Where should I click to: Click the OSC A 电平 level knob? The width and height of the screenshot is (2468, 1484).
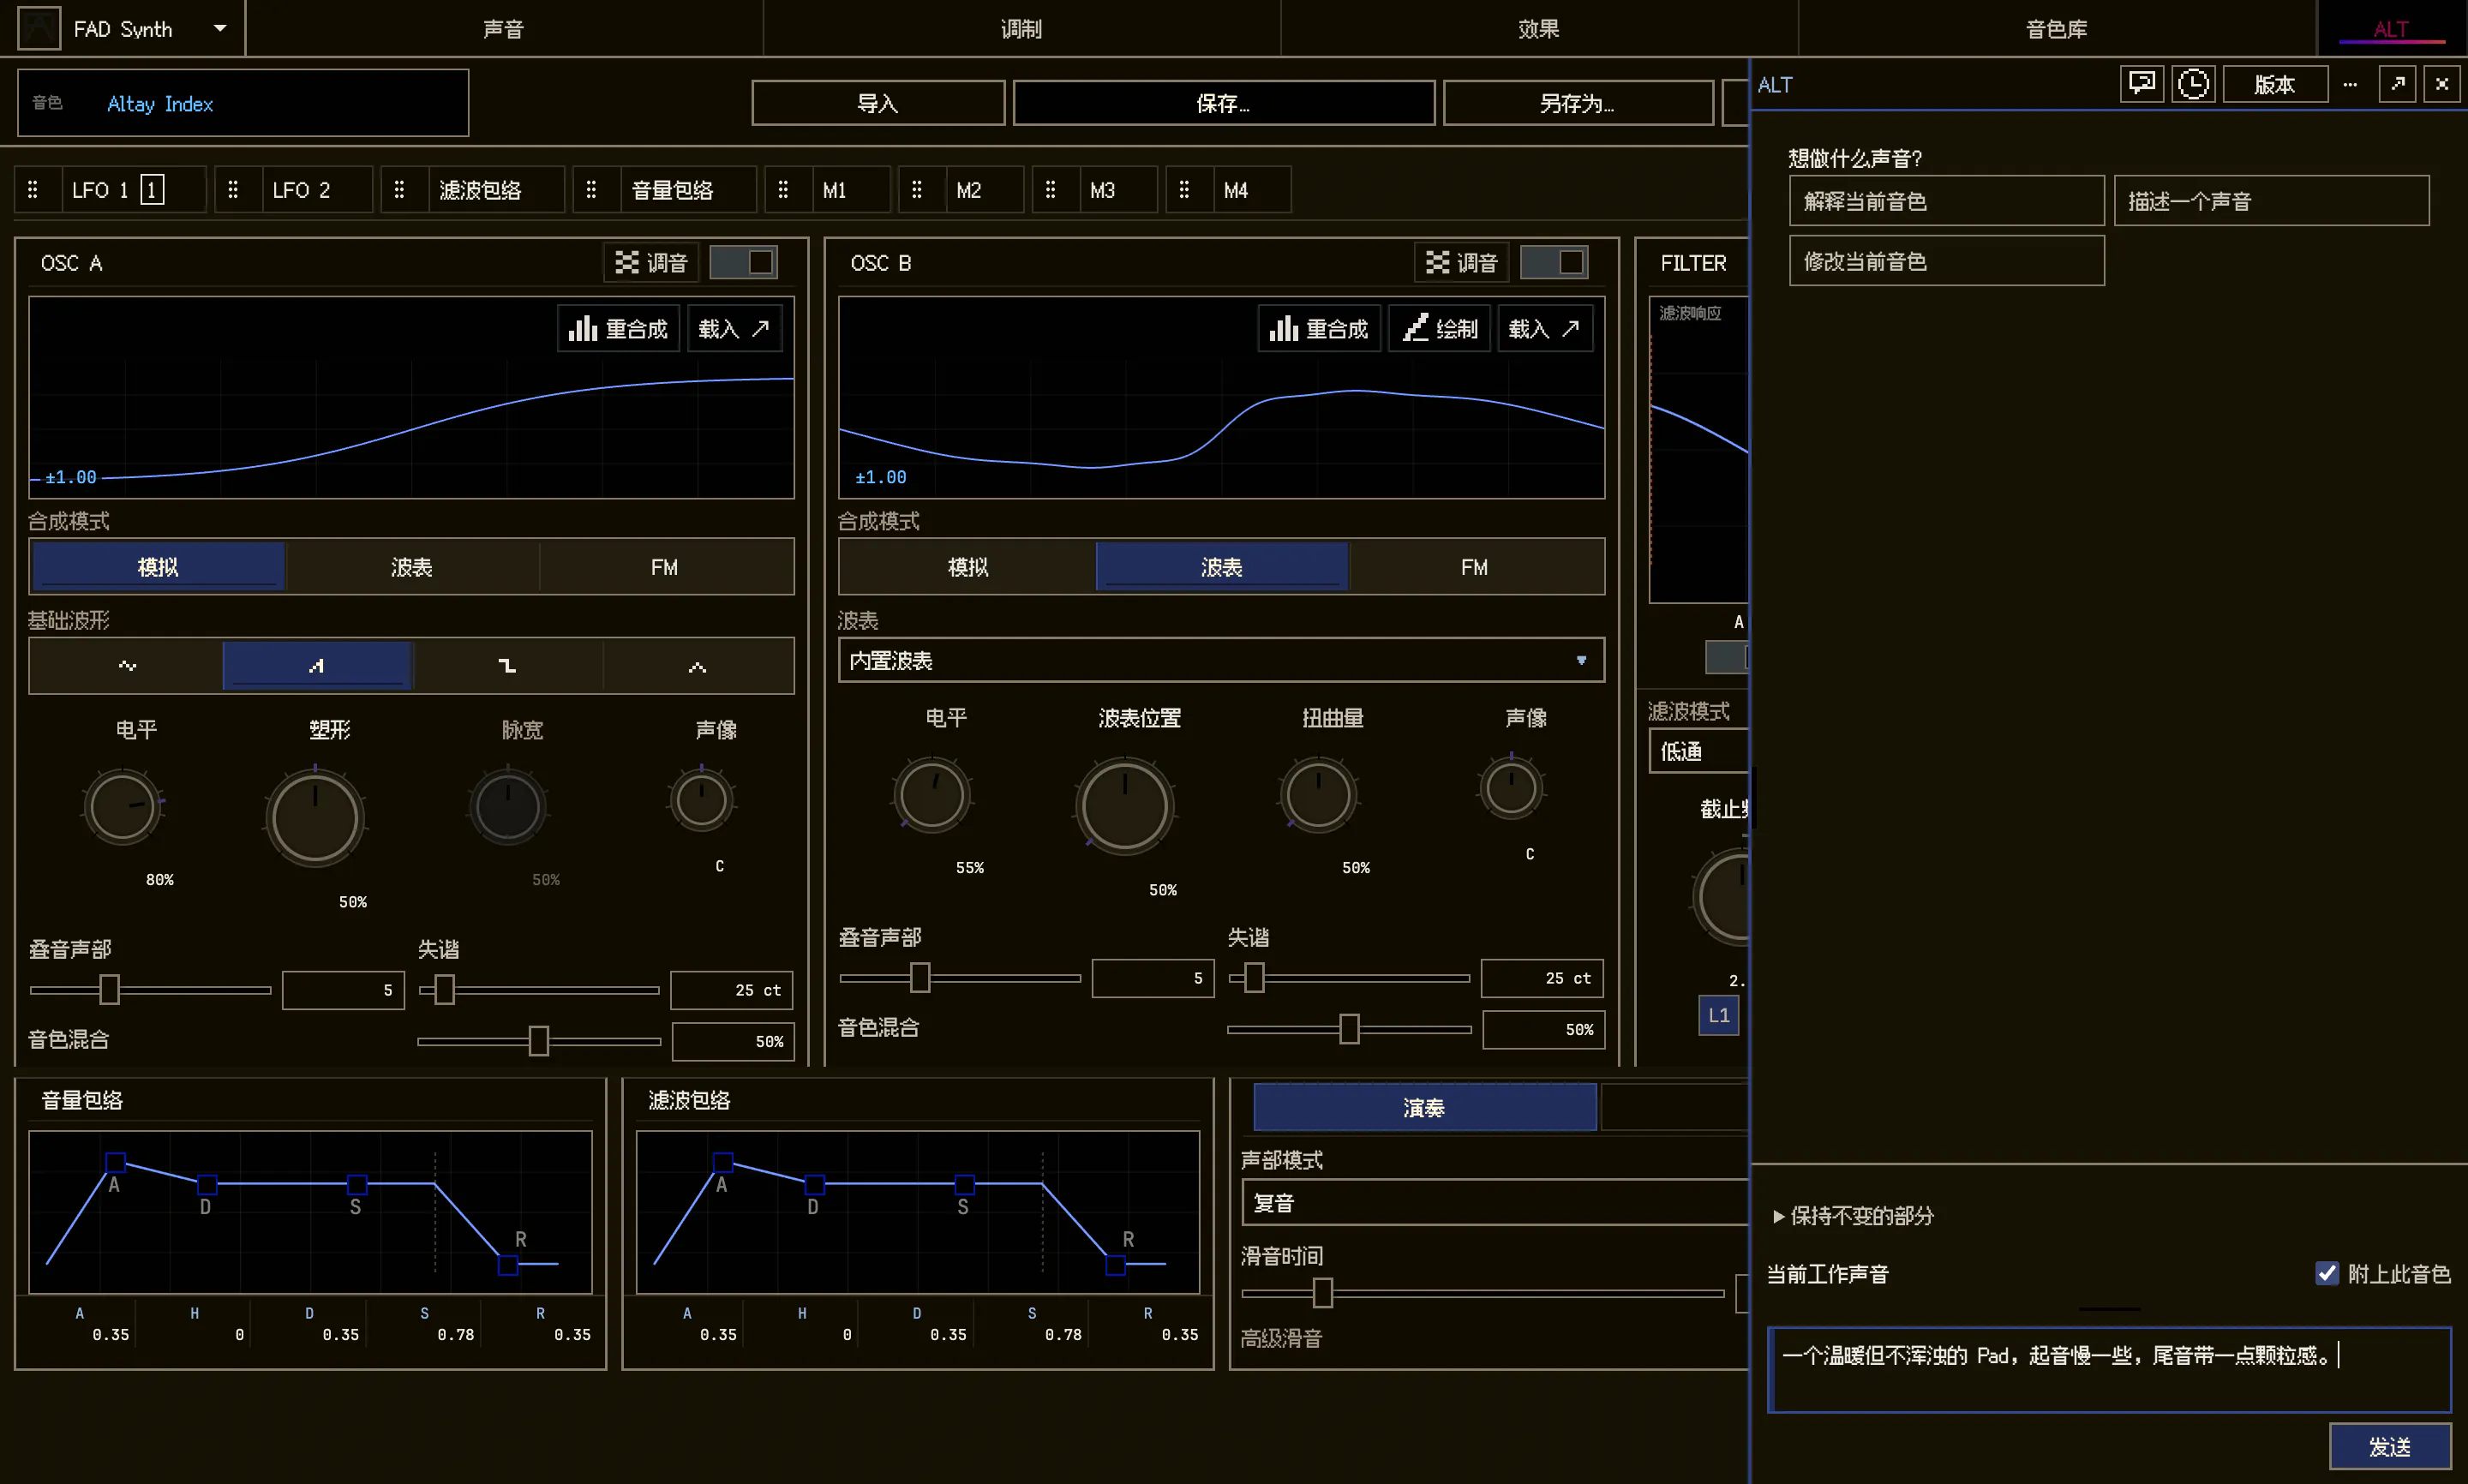[122, 806]
